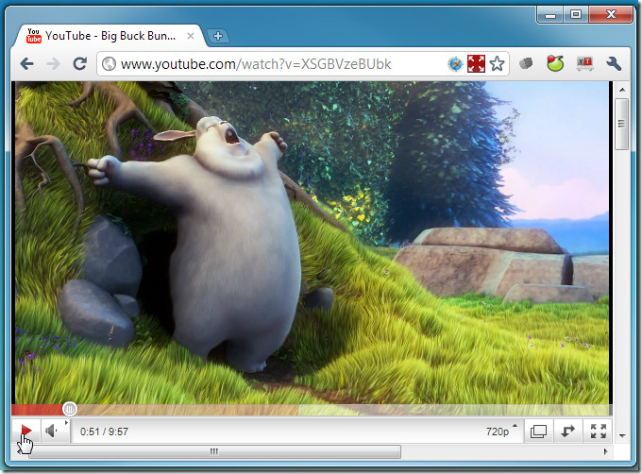
Task: Click the blue compass icon in address bar
Action: click(455, 64)
